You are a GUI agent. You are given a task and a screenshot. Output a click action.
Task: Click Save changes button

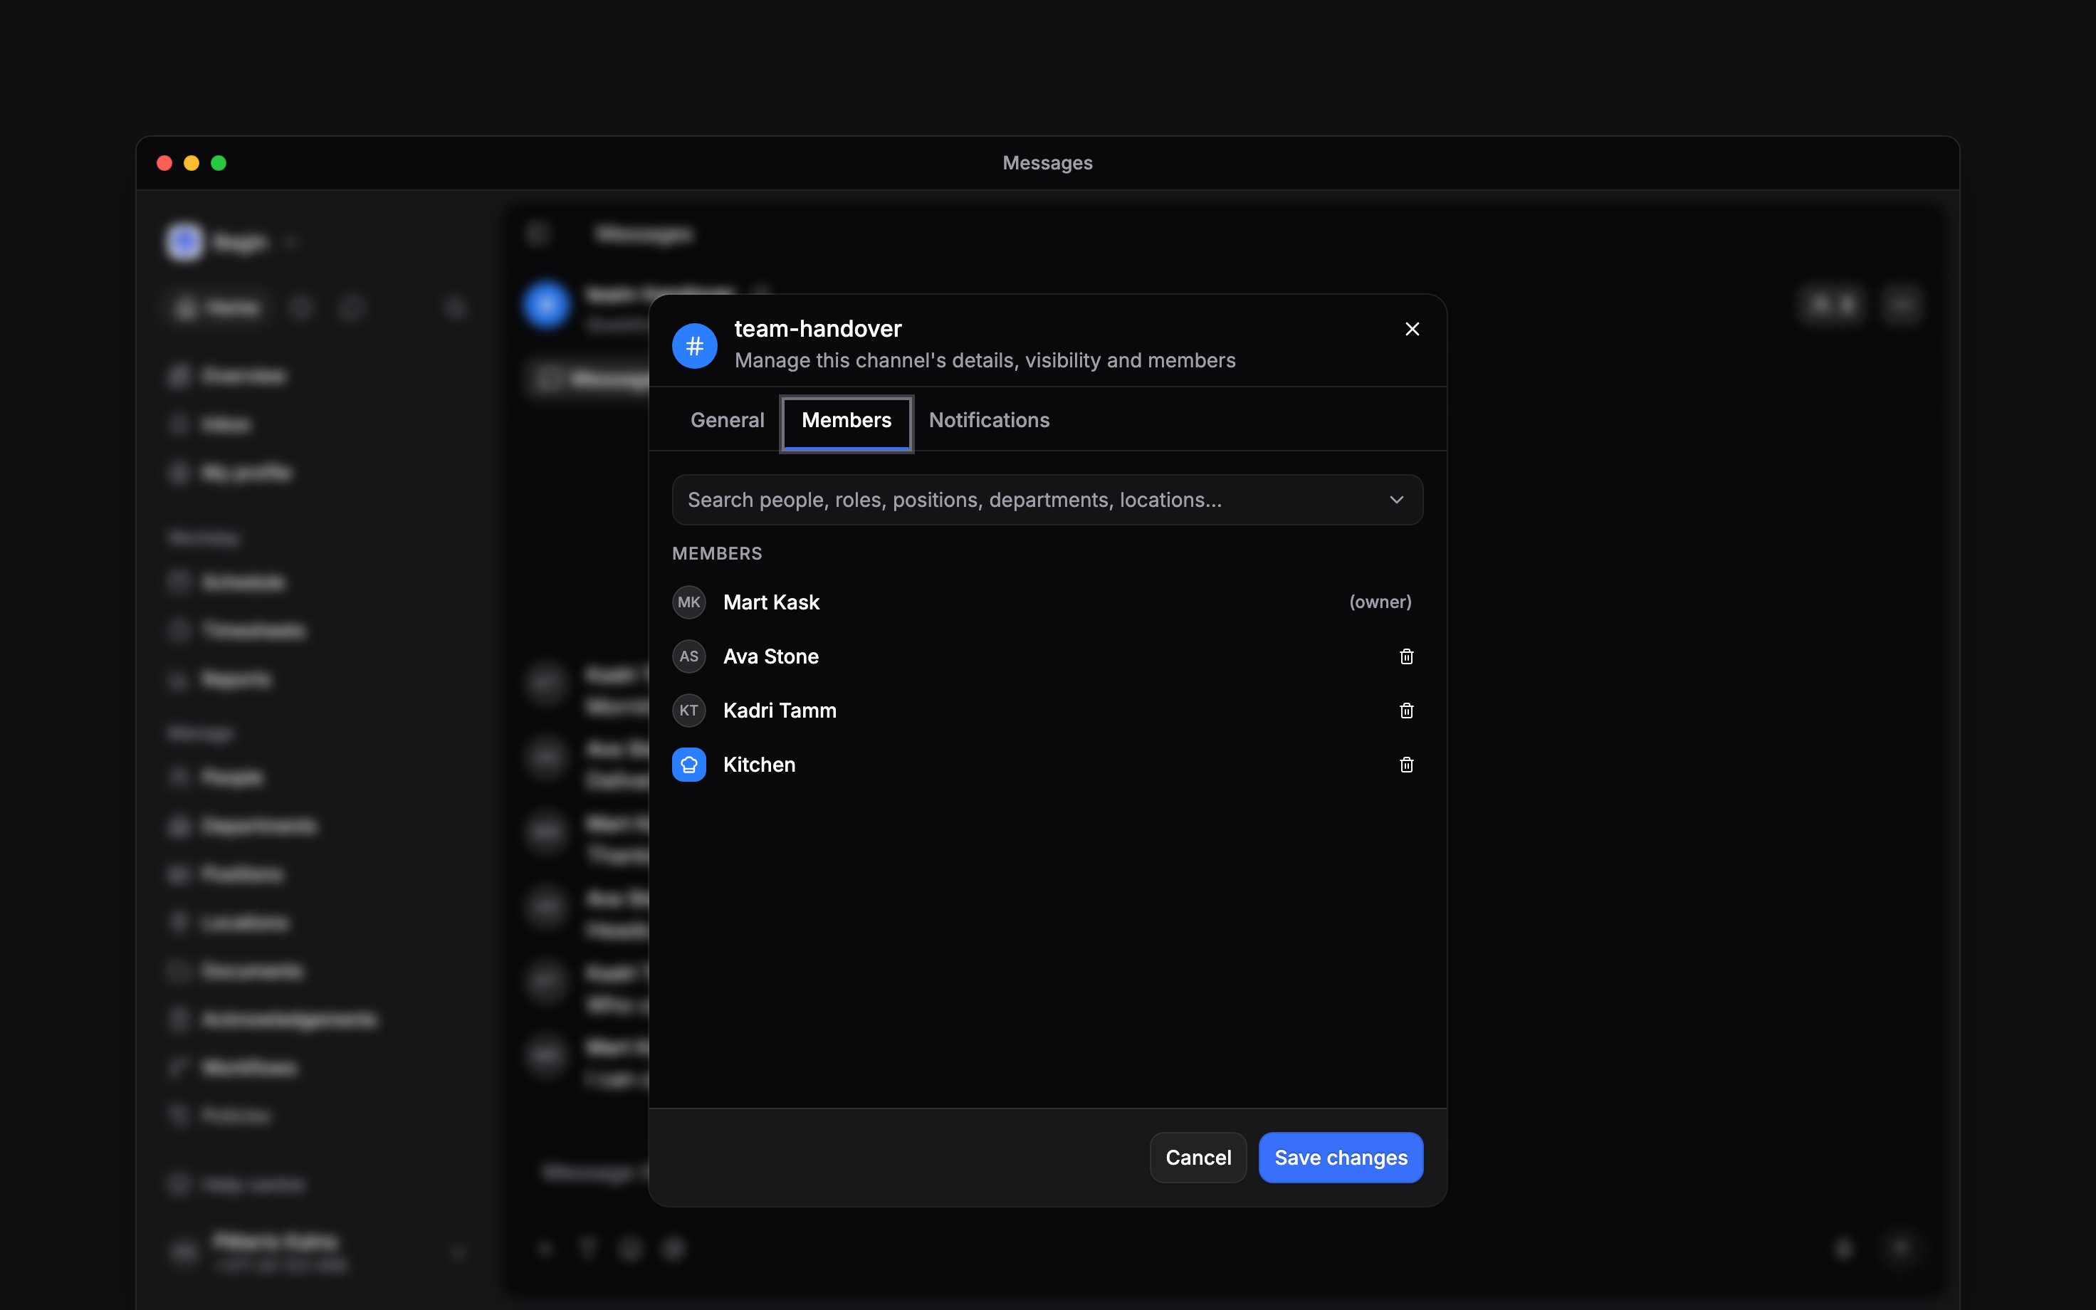(x=1341, y=1158)
